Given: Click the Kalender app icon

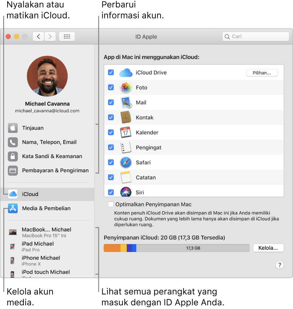Looking at the screenshot, I should (x=126, y=132).
